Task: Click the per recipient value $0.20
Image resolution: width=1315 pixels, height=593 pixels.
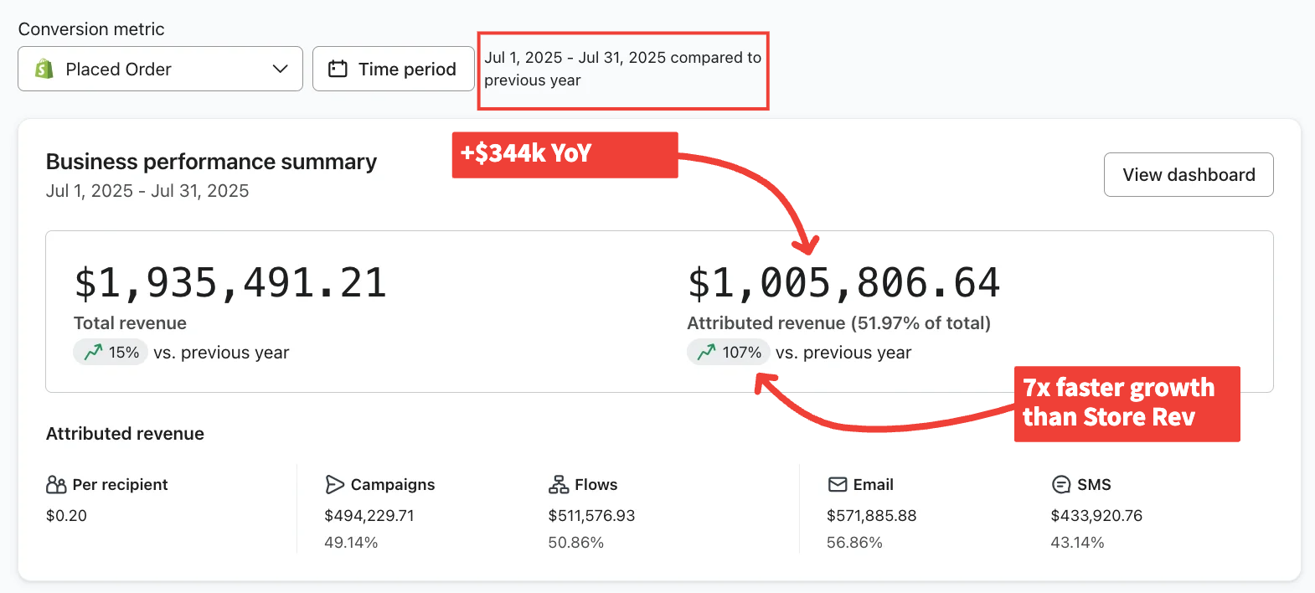Action: click(66, 515)
